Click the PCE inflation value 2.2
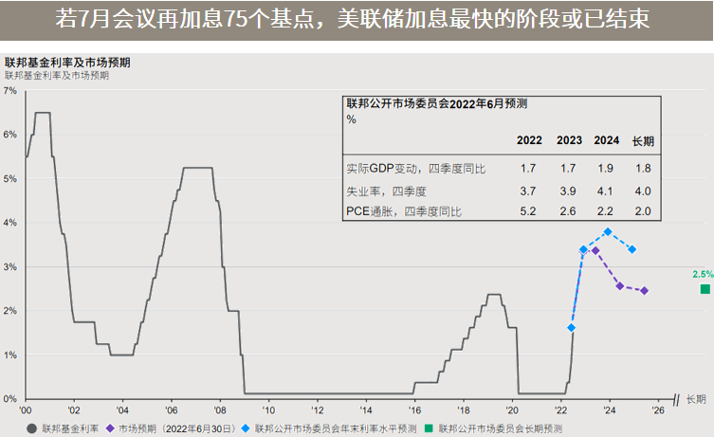The image size is (714, 437). [x=605, y=211]
